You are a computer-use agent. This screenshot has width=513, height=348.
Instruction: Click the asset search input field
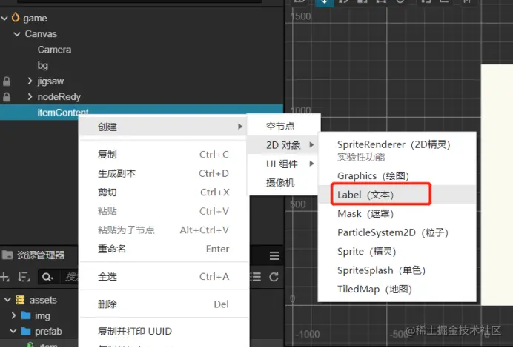click(70, 277)
